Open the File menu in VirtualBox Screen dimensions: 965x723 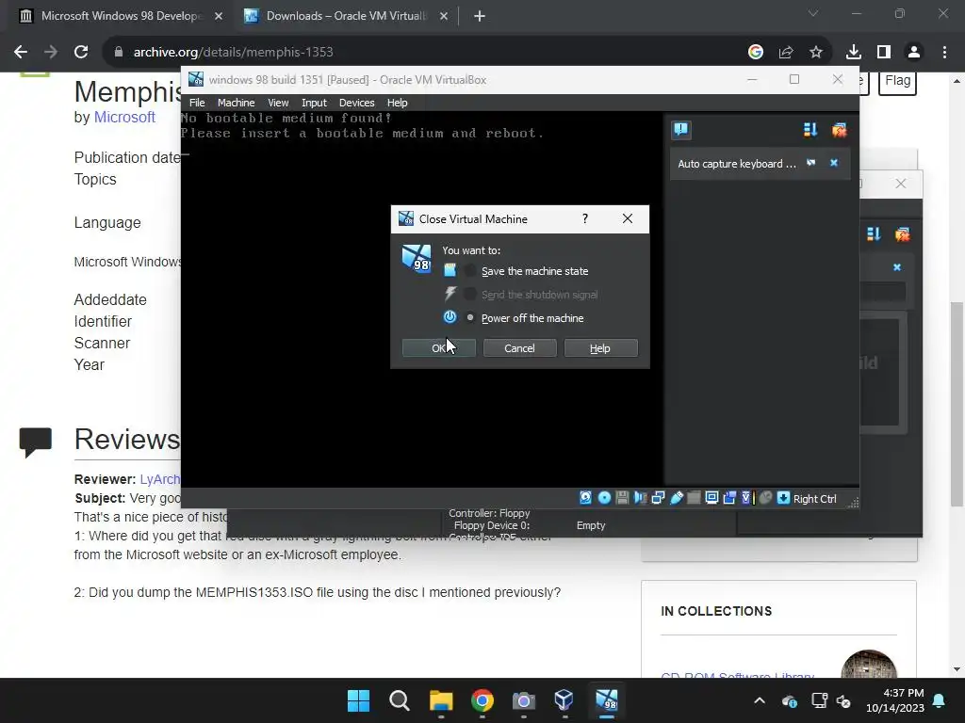point(197,103)
